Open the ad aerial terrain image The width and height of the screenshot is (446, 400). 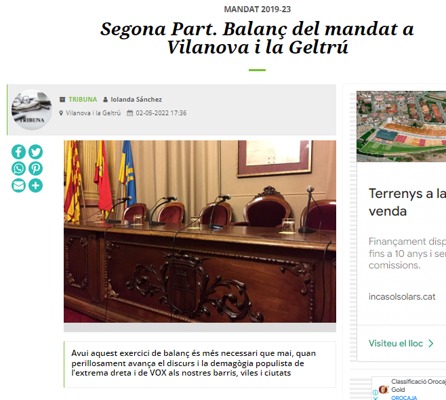coord(401,126)
